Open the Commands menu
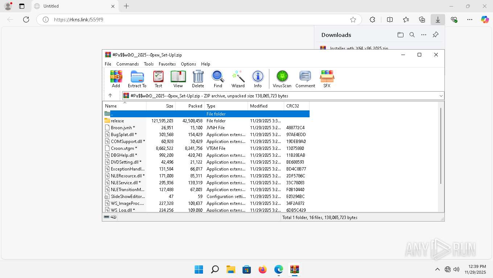The height and width of the screenshot is (278, 493). tap(128, 64)
